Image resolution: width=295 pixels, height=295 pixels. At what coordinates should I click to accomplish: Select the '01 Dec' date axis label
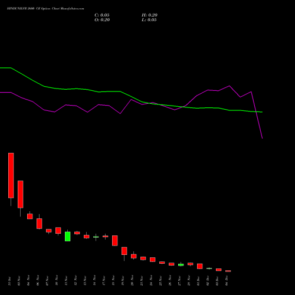pyautogui.click(x=198, y=281)
